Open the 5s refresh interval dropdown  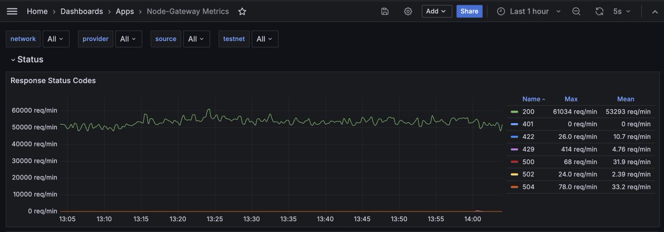point(621,11)
